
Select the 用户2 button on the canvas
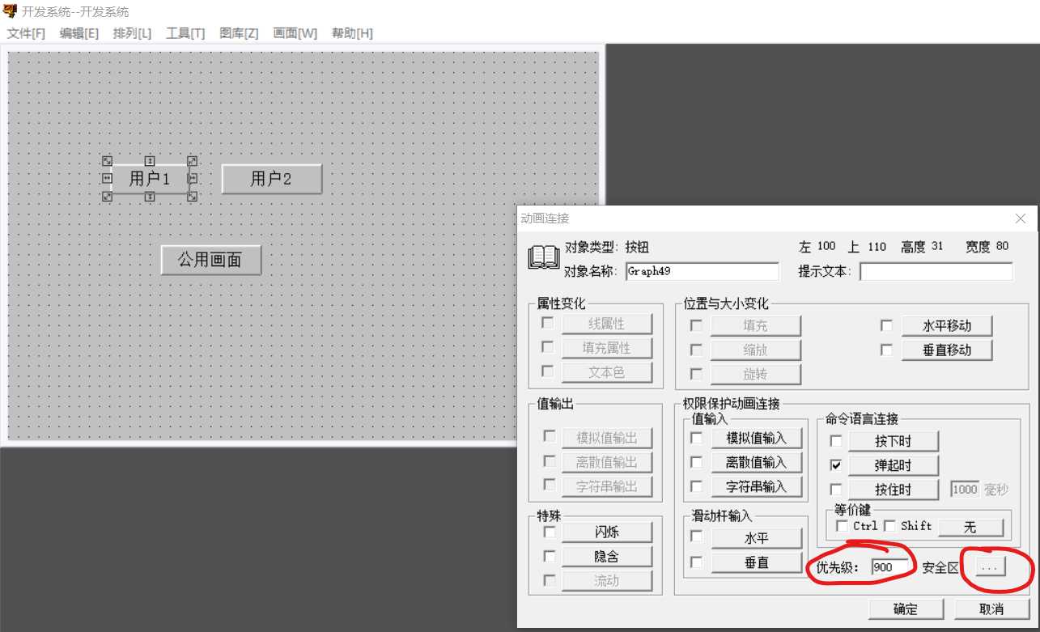pyautogui.click(x=271, y=179)
